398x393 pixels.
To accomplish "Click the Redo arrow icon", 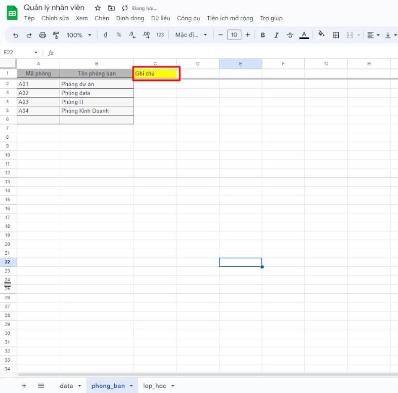I will pos(29,35).
